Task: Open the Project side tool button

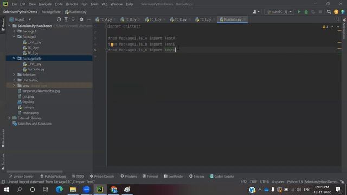Action: (3, 24)
